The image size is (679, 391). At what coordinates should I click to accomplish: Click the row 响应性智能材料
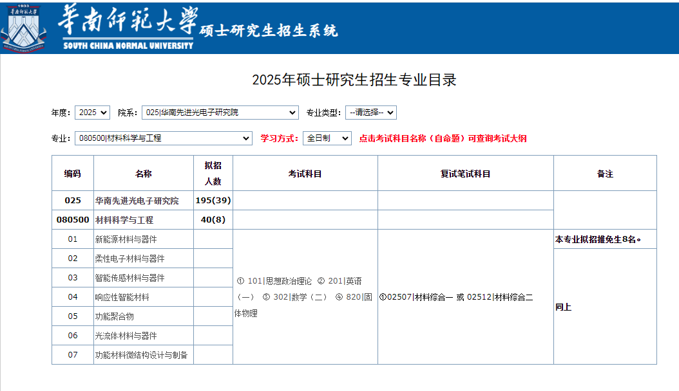pyautogui.click(x=143, y=297)
